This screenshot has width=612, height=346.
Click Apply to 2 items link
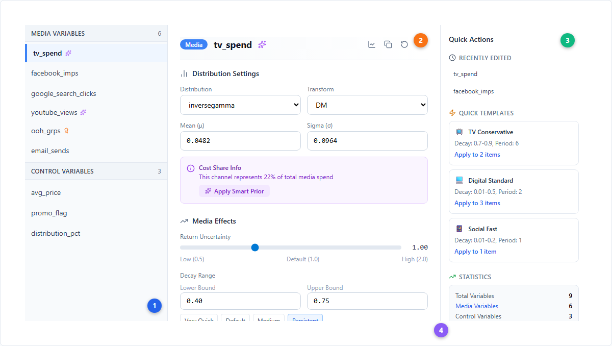tap(477, 155)
